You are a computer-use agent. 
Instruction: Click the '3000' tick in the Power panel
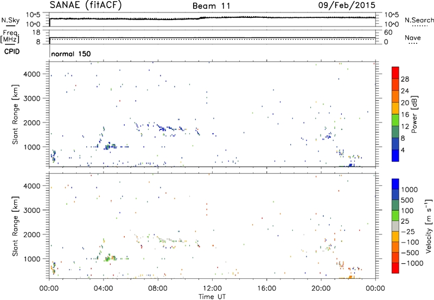pyautogui.click(x=31, y=99)
